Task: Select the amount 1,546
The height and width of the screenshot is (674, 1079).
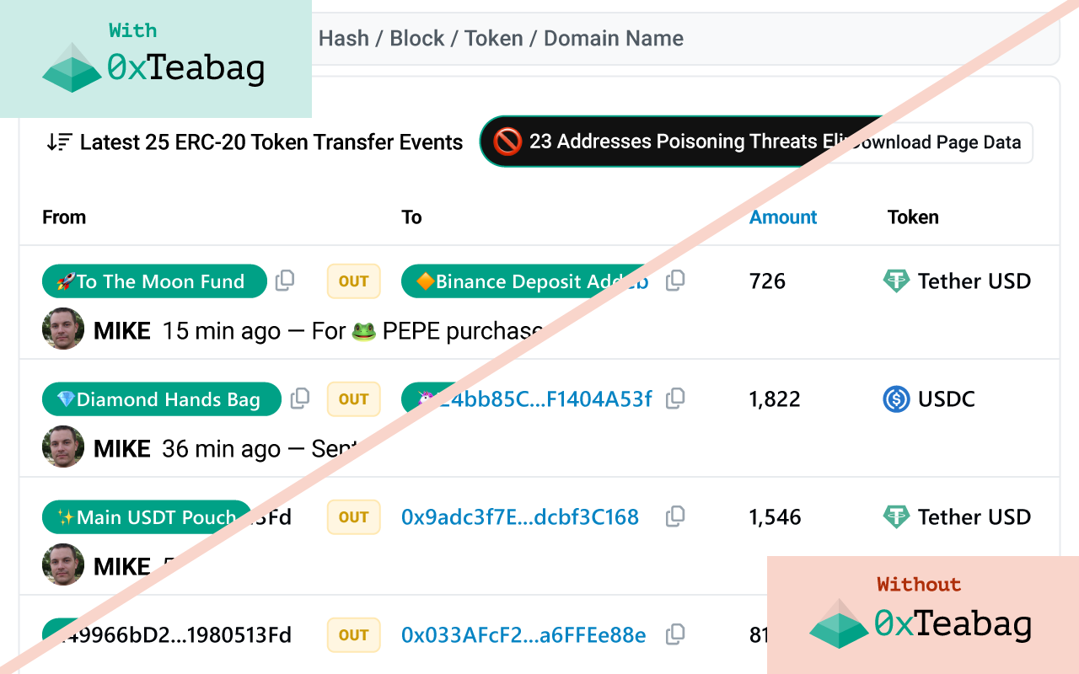Action: tap(775, 516)
